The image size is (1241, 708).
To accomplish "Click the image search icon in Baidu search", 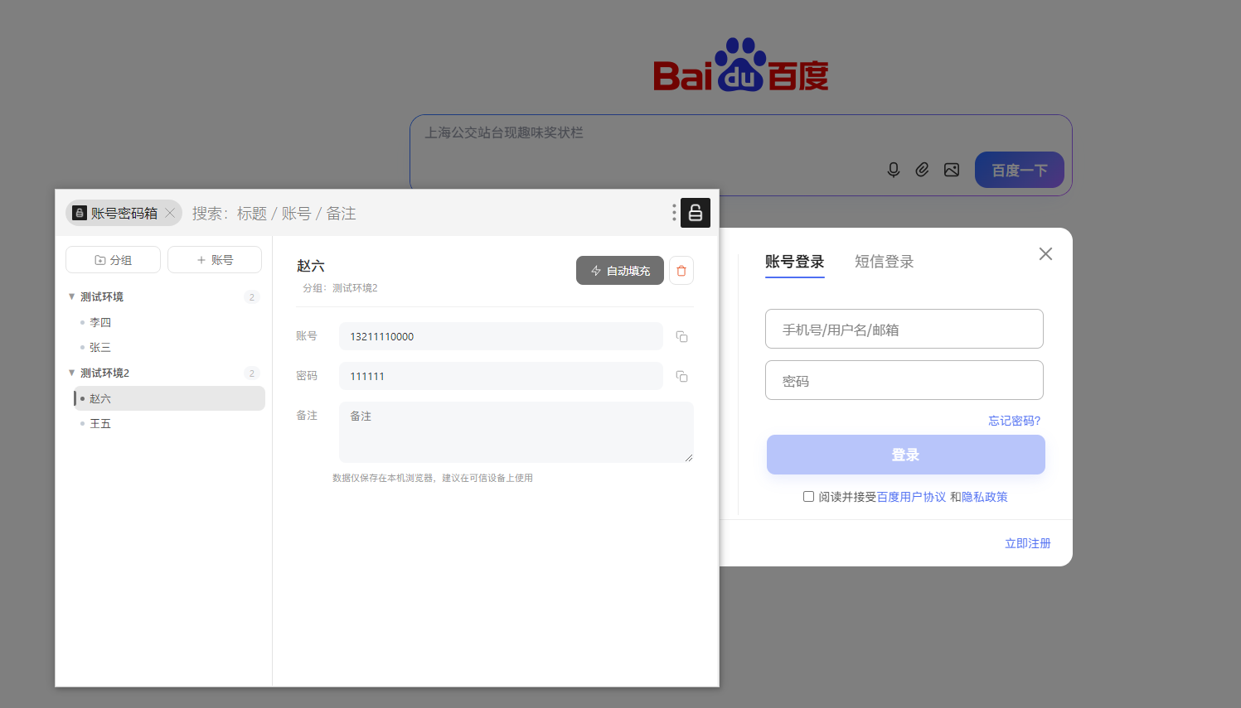I will (x=952, y=170).
